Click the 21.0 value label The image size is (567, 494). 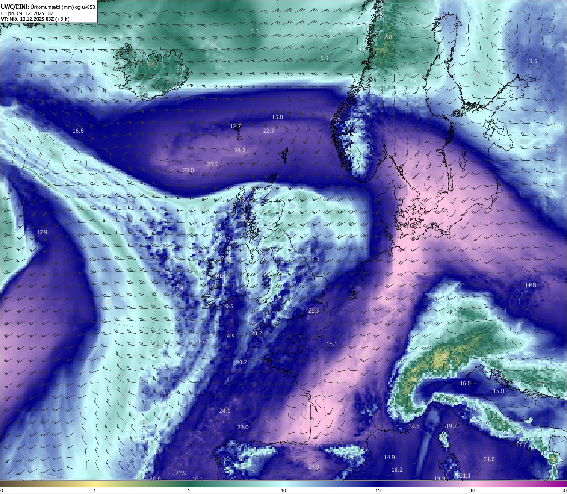coord(489,459)
